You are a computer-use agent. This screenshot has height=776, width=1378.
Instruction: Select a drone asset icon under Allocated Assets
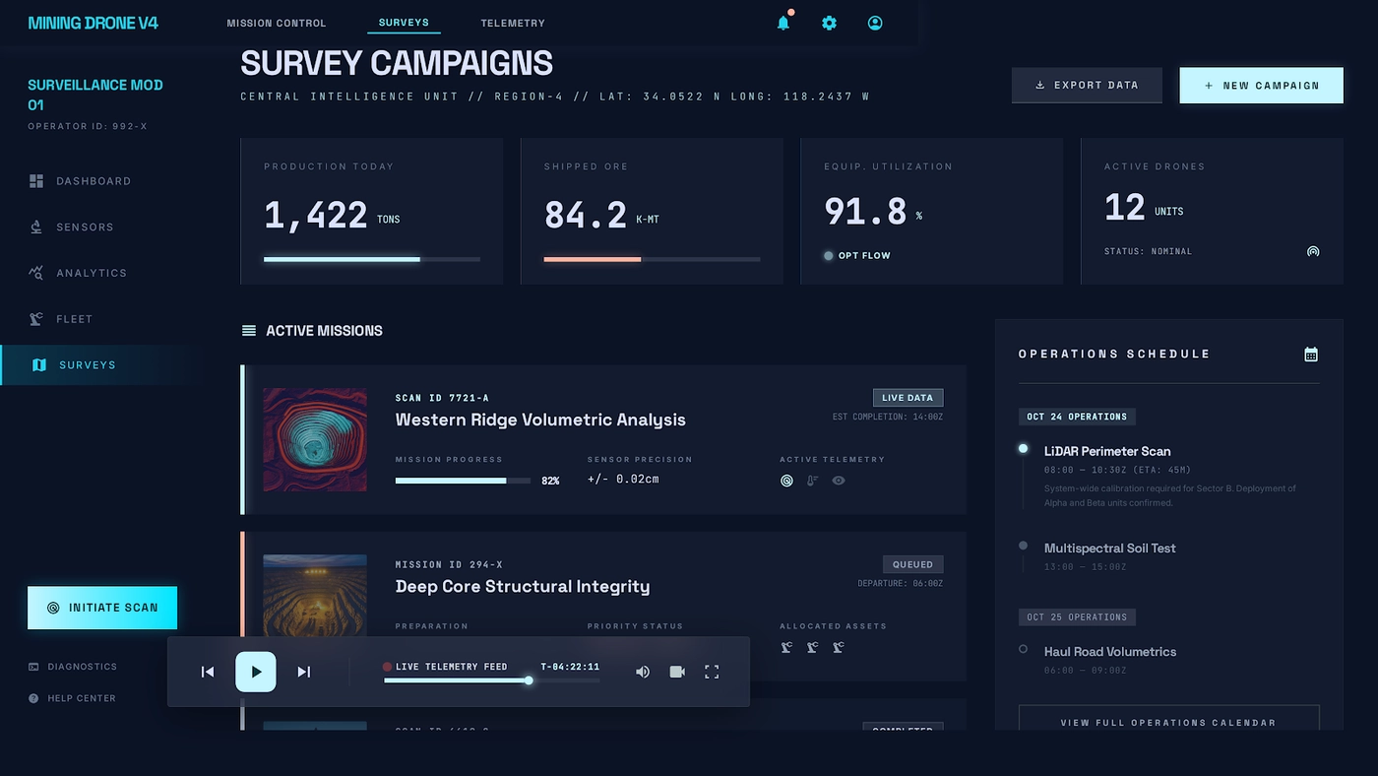[785, 648]
